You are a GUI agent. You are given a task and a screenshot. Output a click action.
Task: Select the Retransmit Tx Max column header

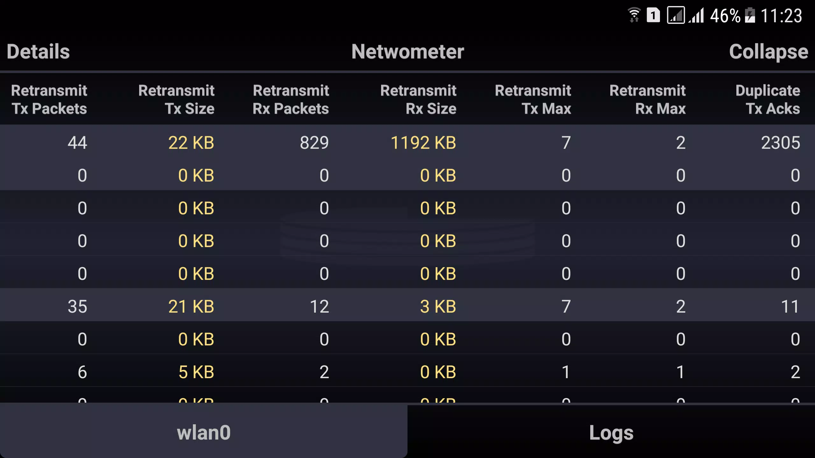tap(533, 100)
